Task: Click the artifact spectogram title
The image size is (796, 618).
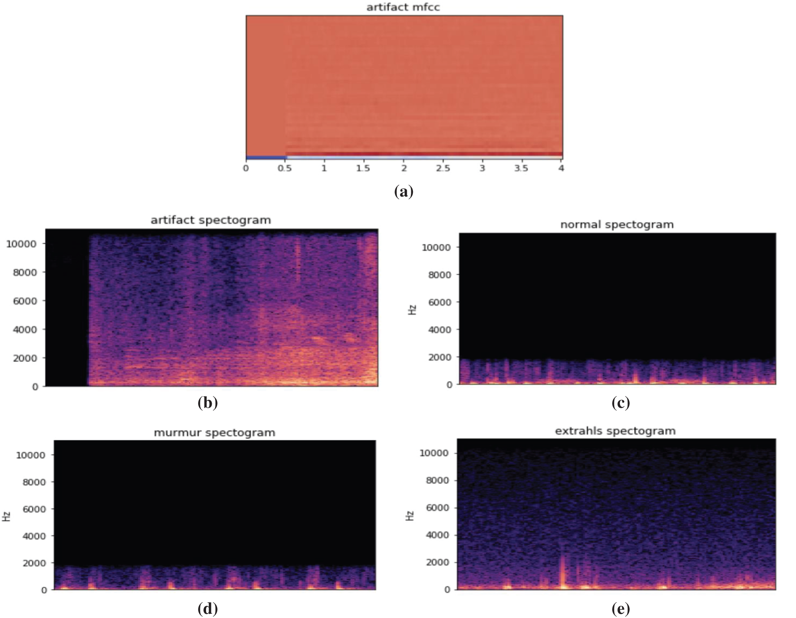Action: (211, 220)
